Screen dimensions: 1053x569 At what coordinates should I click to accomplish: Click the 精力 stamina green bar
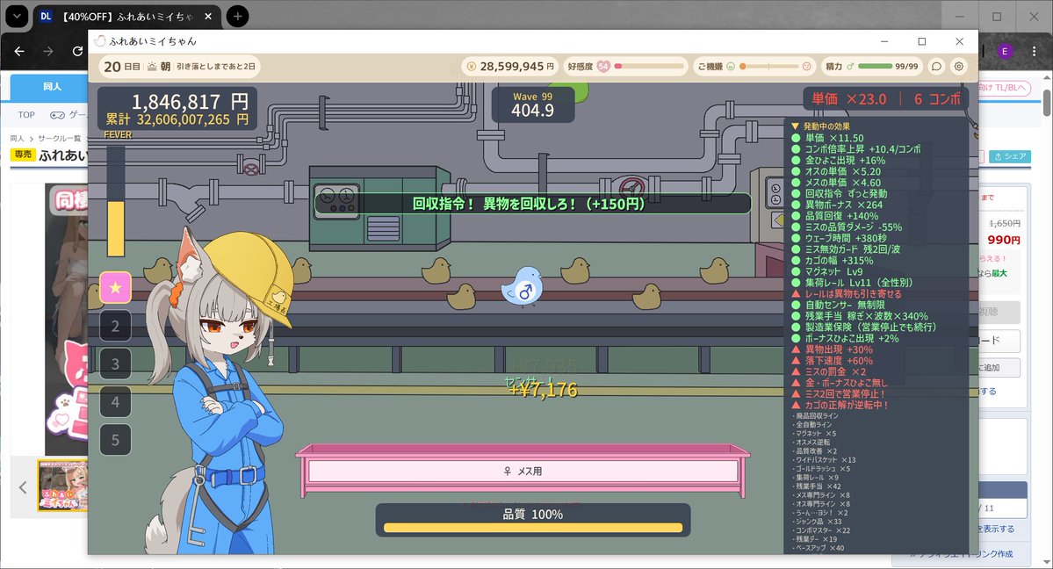click(875, 67)
